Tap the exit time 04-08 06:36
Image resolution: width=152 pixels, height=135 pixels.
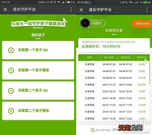coord(125,78)
